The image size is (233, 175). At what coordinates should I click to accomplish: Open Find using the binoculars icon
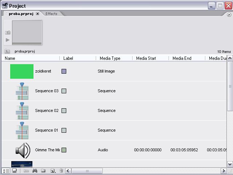pos(35,171)
